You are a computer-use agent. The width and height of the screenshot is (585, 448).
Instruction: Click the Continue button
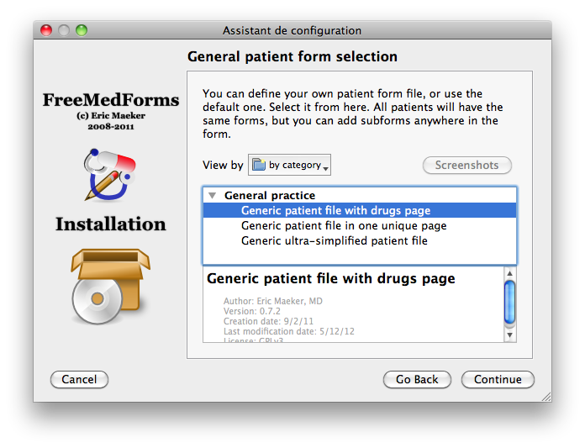click(498, 379)
